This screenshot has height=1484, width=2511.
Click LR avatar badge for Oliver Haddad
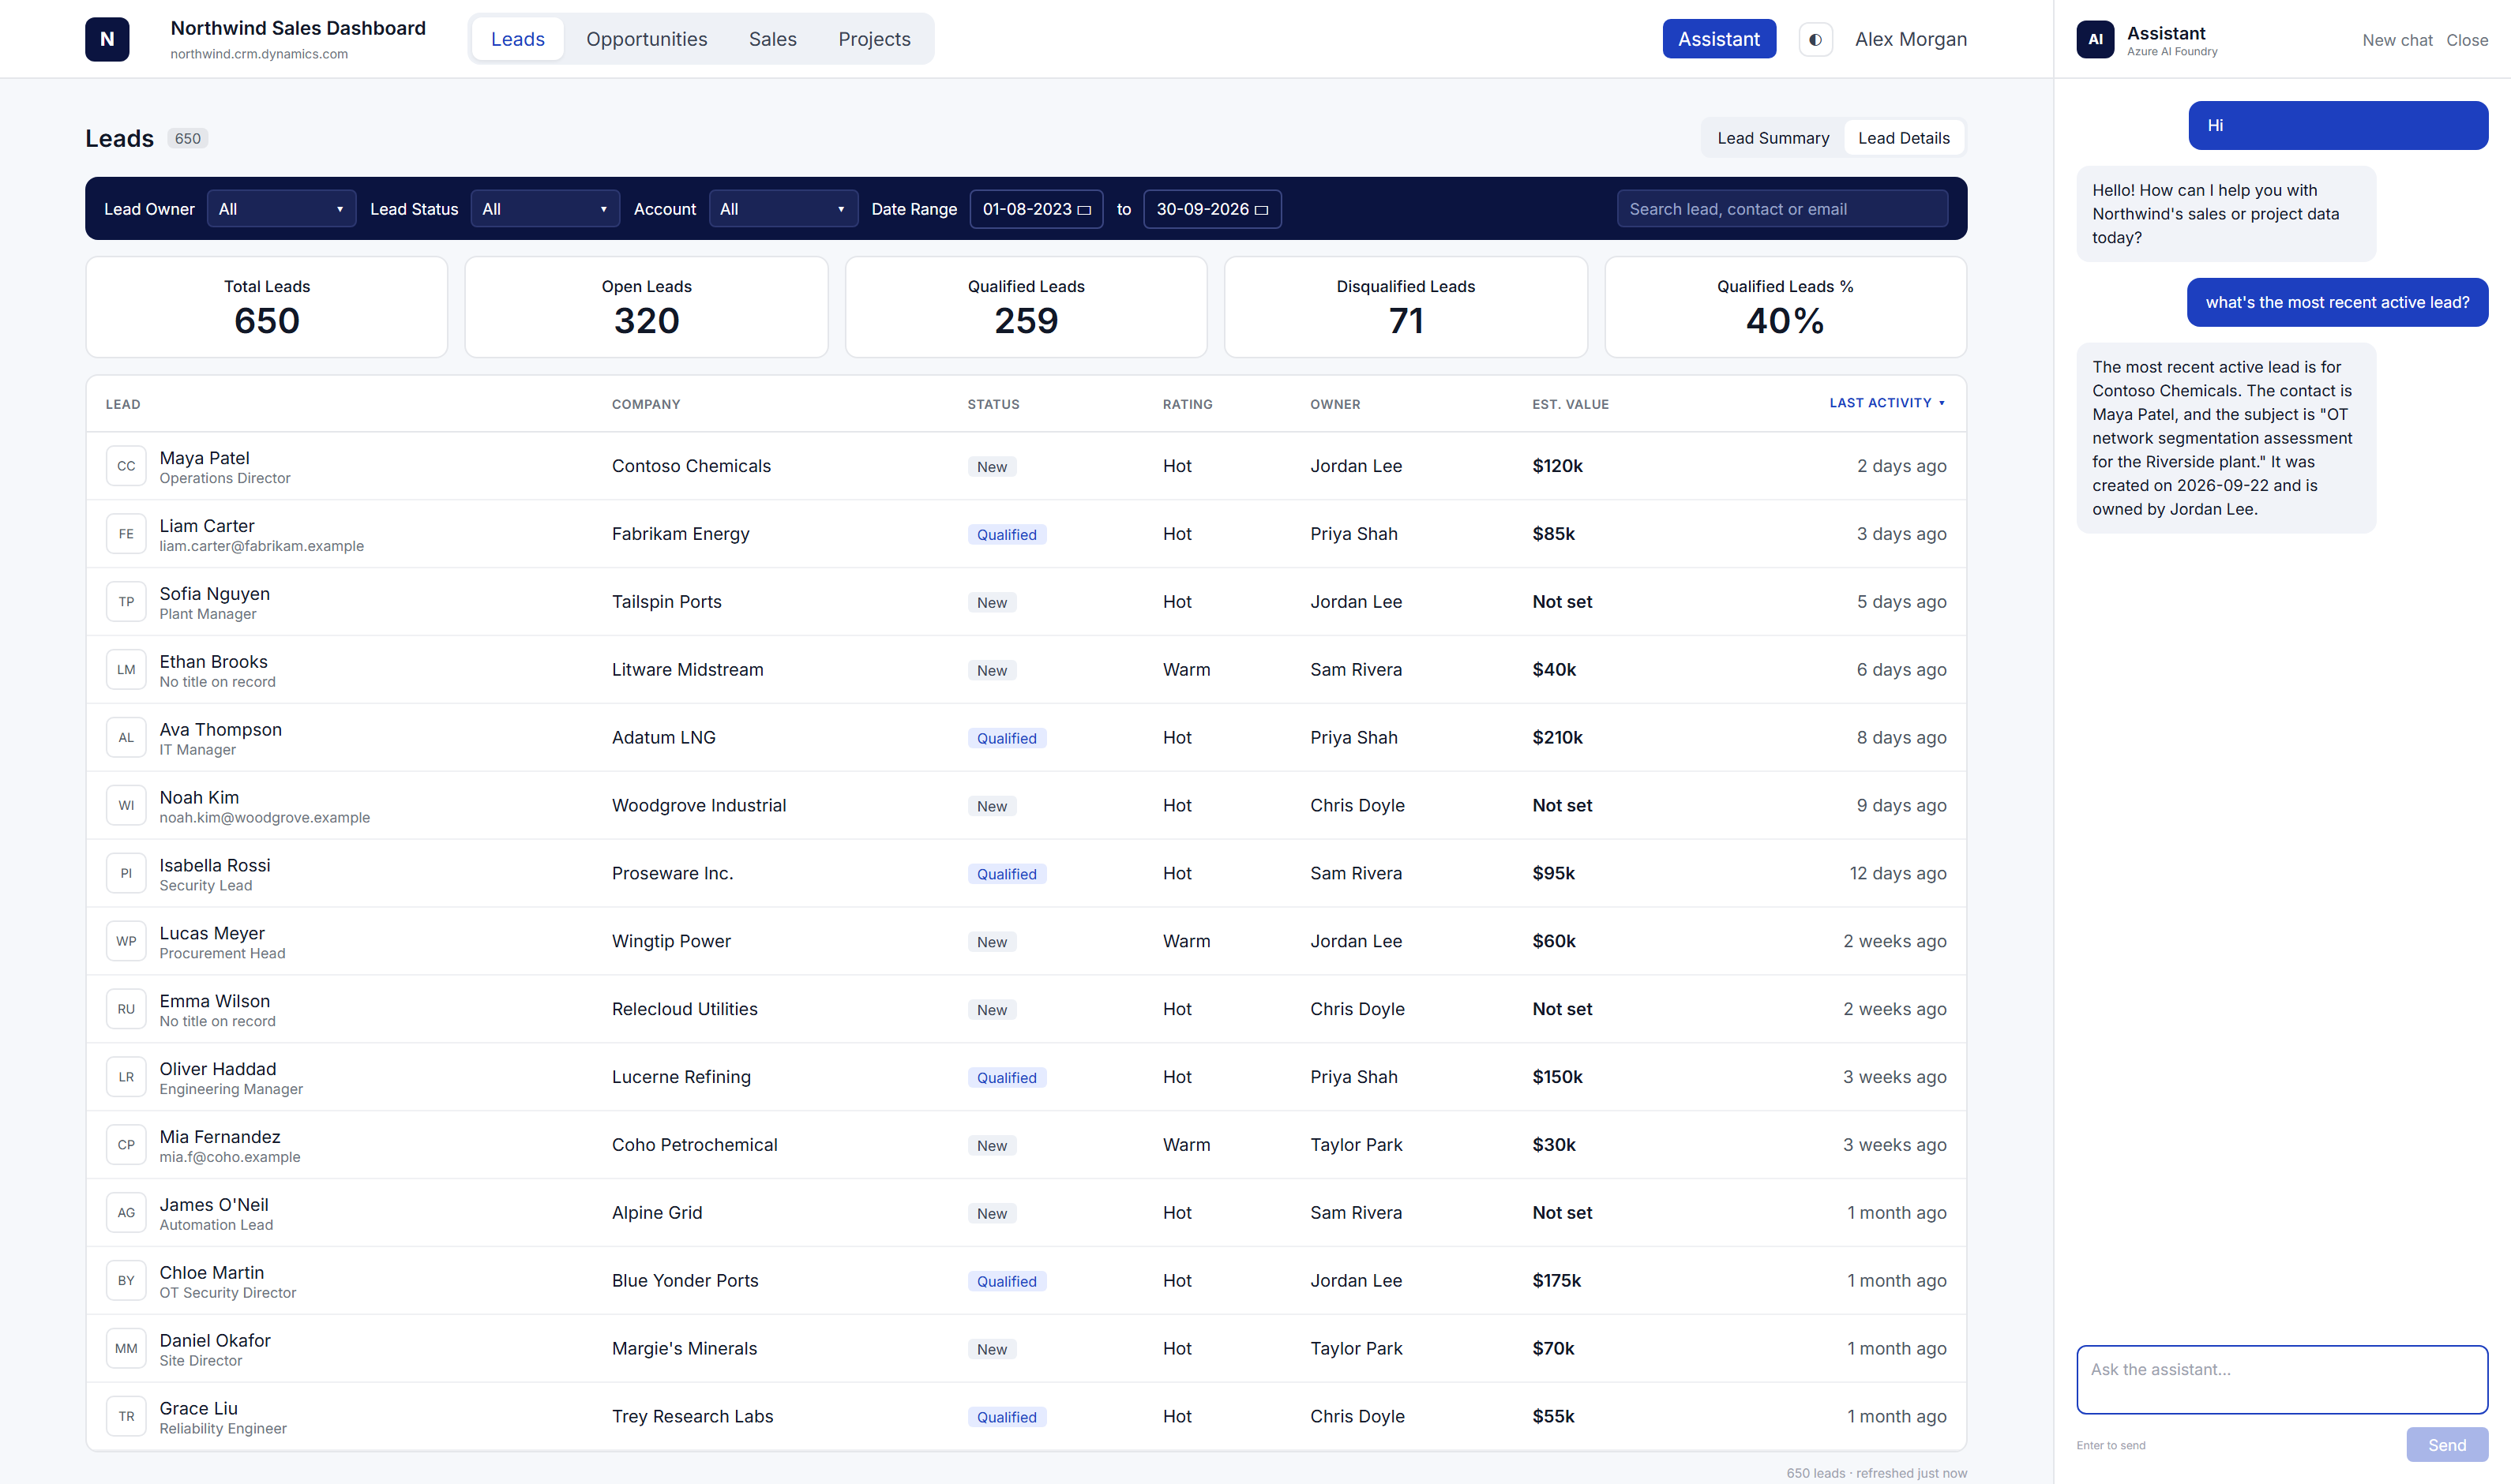(x=126, y=1077)
